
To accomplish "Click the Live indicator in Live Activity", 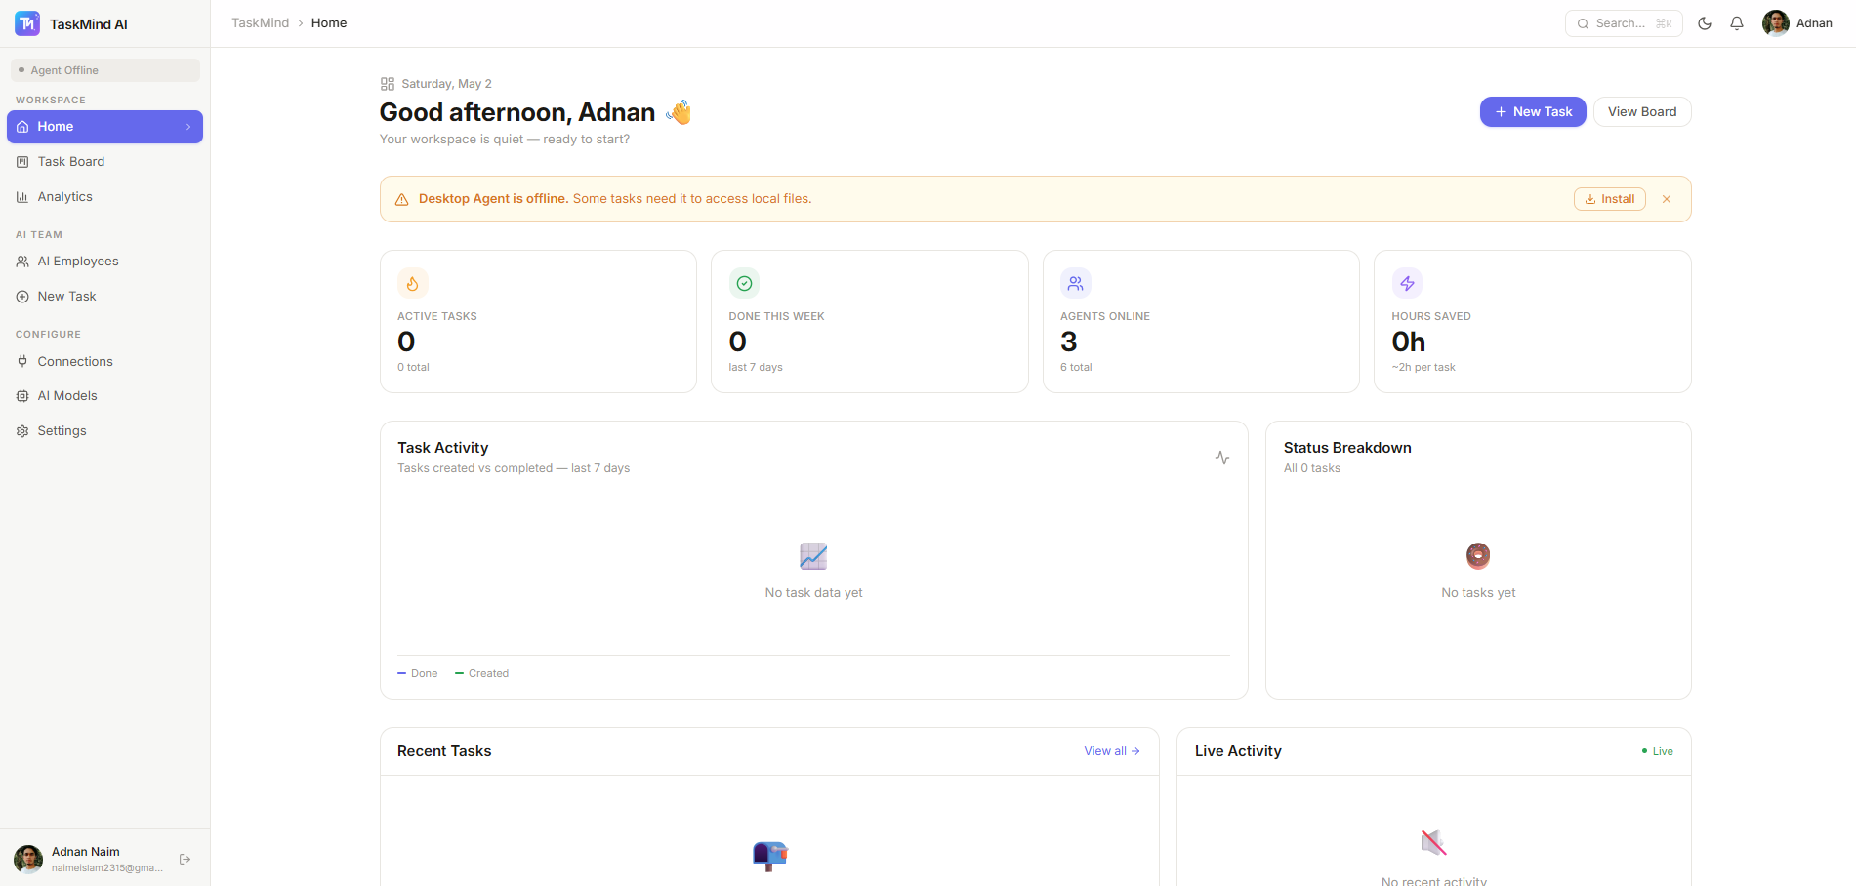I will [x=1658, y=751].
